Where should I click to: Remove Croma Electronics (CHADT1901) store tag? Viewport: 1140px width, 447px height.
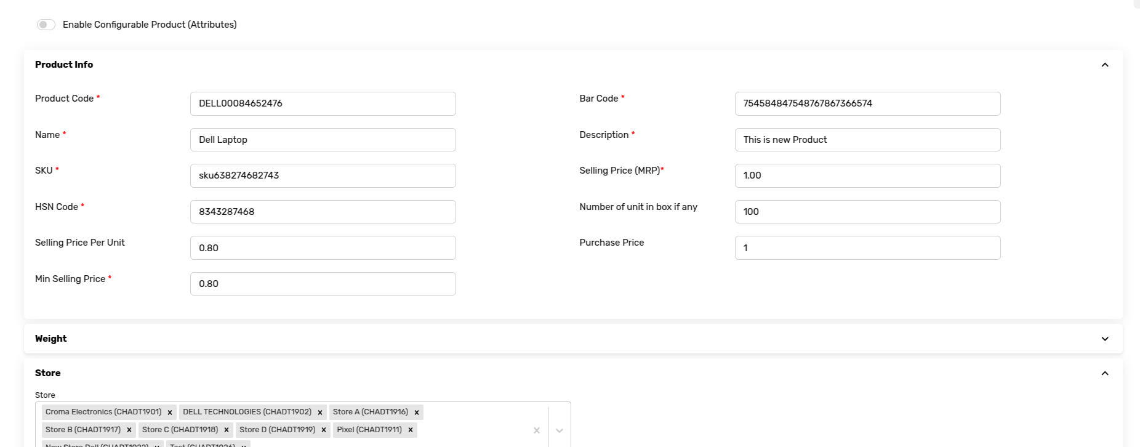coord(170,413)
